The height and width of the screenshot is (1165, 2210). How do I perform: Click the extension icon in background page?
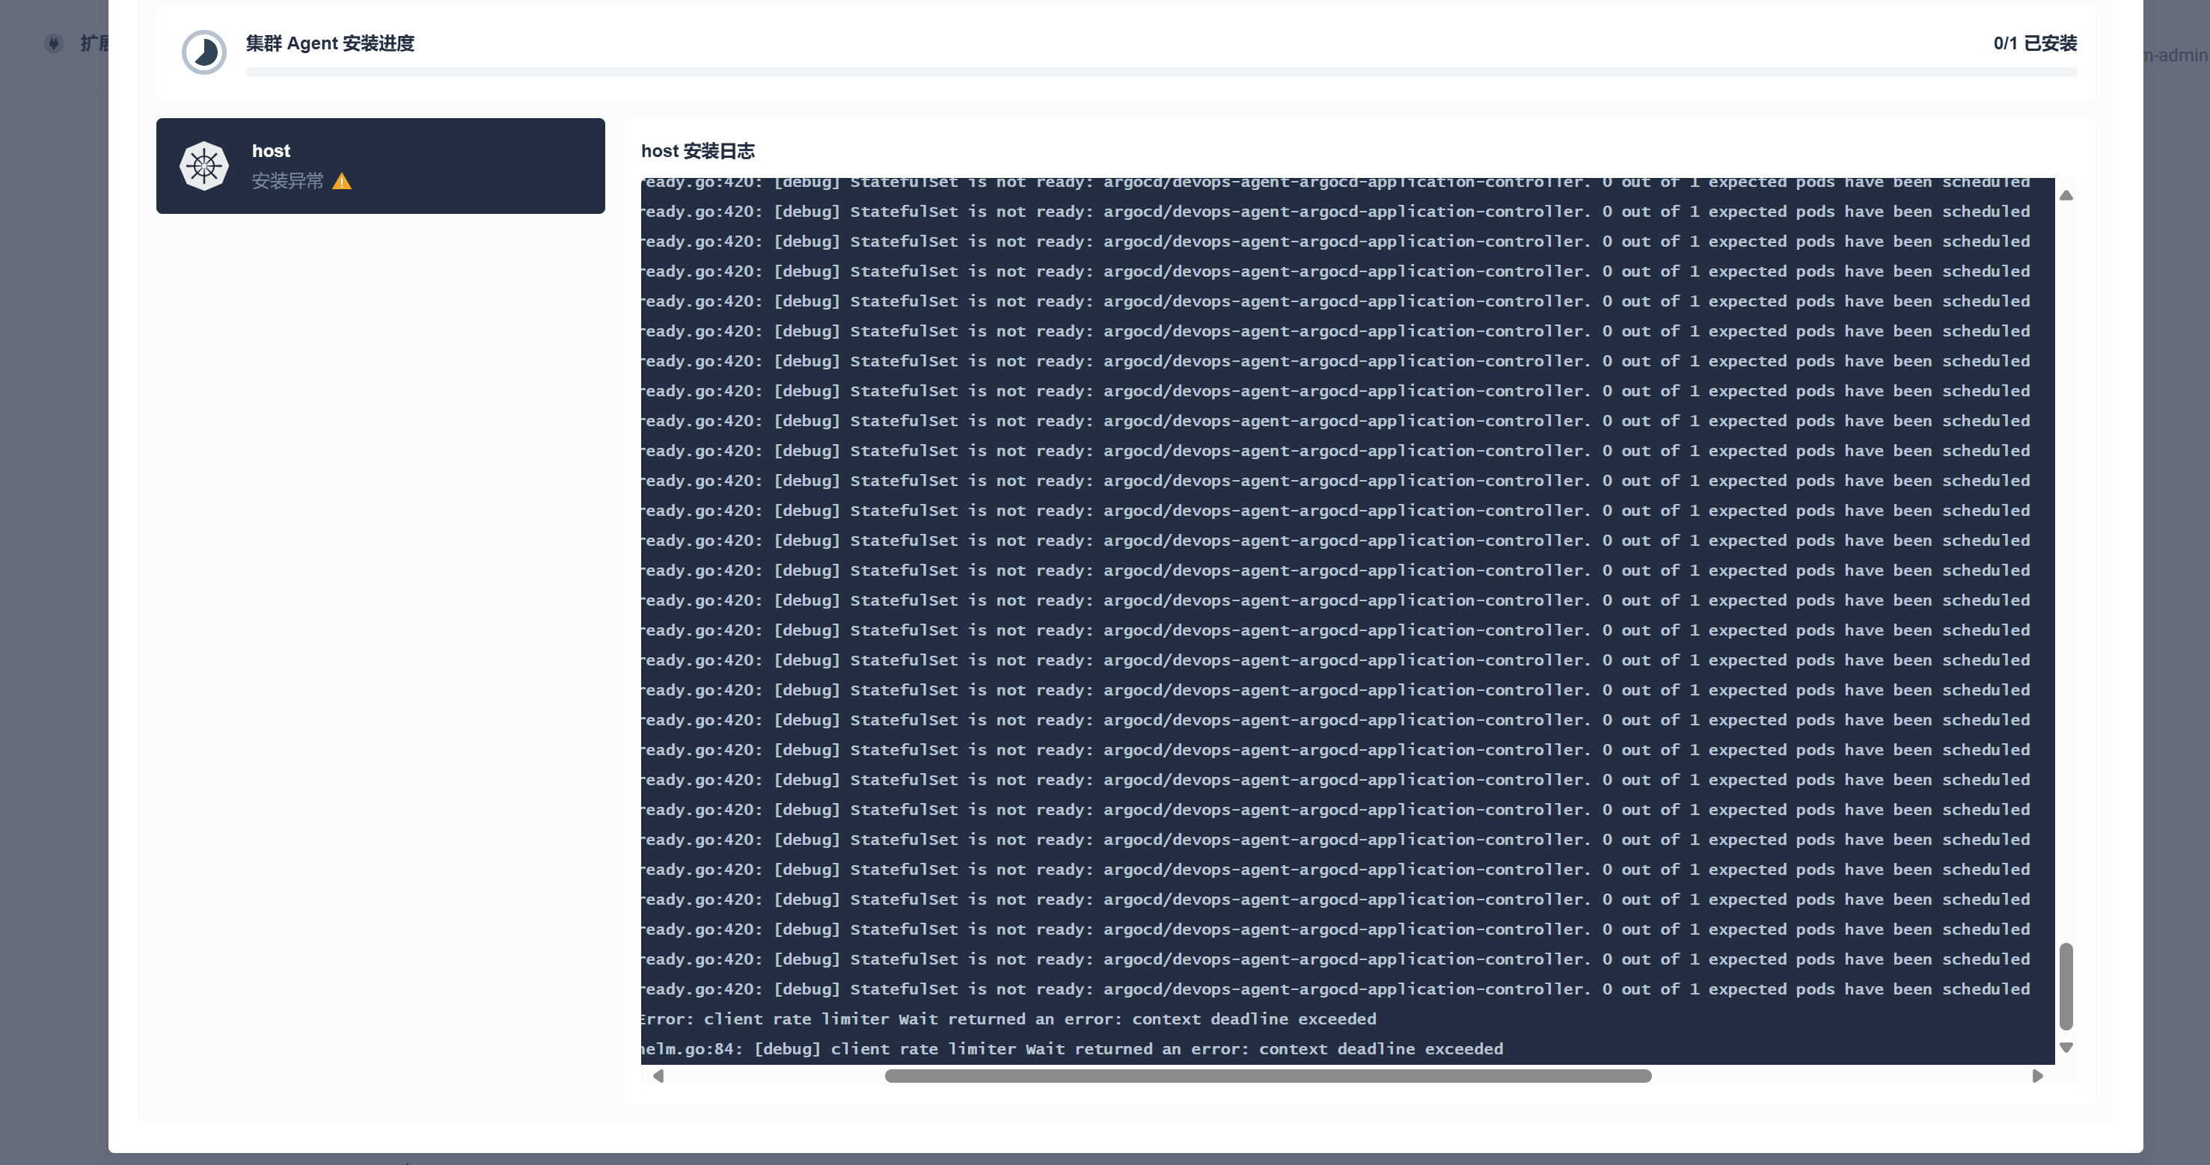[x=54, y=43]
